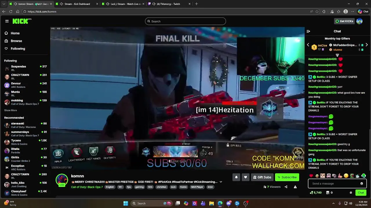Open Tyceno recommended channel
The width and height of the screenshot is (371, 208).
tap(25, 142)
